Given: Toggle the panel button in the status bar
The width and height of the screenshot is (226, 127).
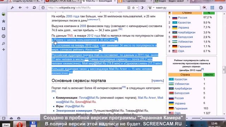Looking at the screenshot, I should [x=4, y=118].
